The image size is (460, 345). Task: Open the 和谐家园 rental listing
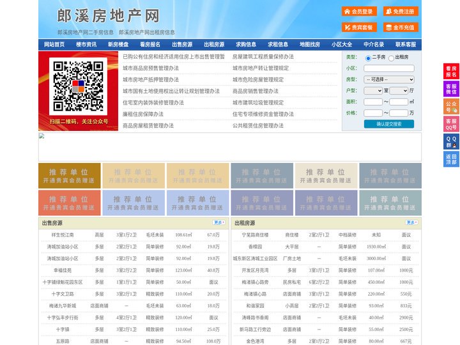click(x=255, y=305)
